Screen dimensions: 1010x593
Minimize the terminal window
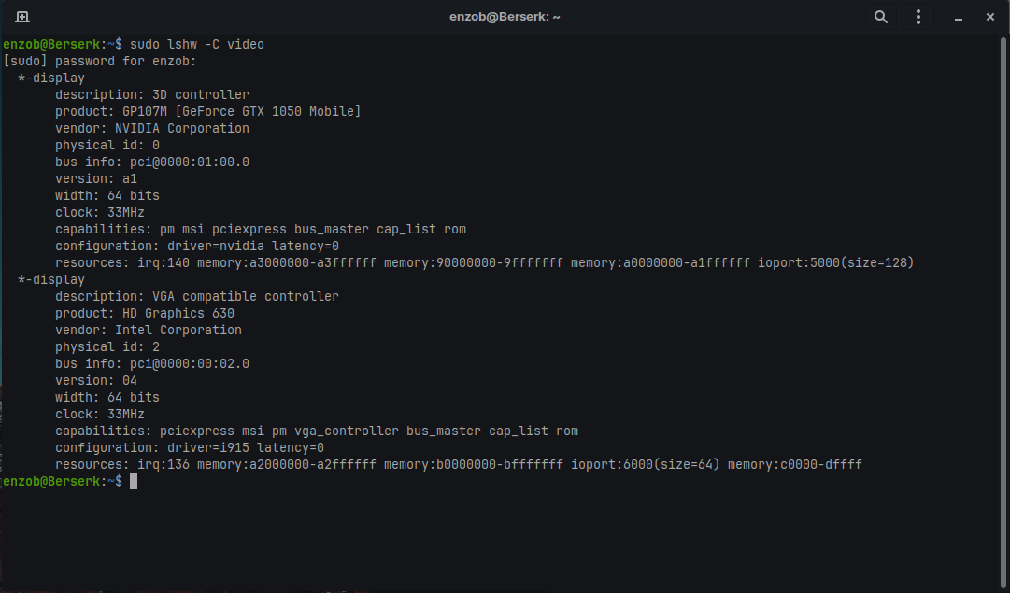(x=959, y=18)
